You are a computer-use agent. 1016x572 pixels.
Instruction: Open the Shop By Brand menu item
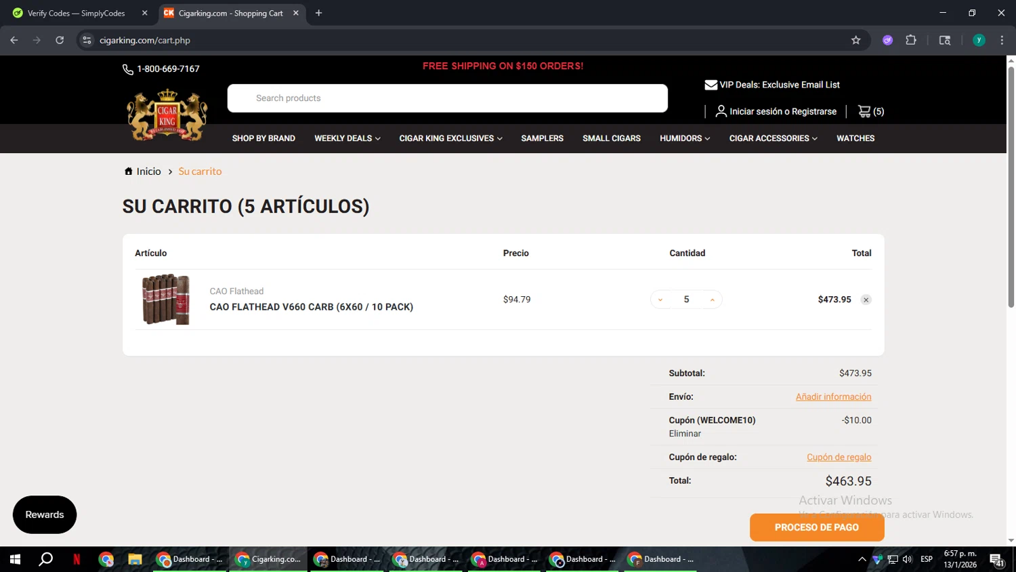pyautogui.click(x=263, y=138)
